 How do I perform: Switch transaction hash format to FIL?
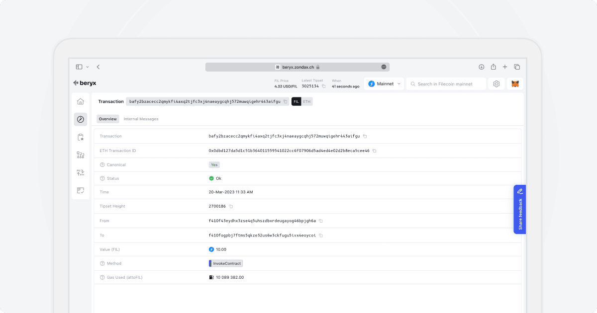coord(297,101)
